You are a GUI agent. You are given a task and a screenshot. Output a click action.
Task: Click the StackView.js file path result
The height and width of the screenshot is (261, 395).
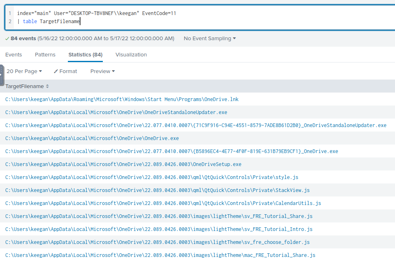(x=157, y=190)
